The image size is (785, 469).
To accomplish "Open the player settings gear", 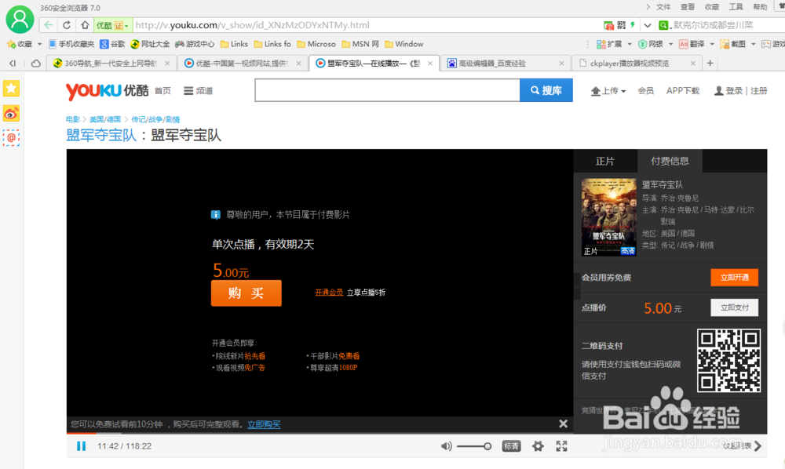I will point(538,446).
